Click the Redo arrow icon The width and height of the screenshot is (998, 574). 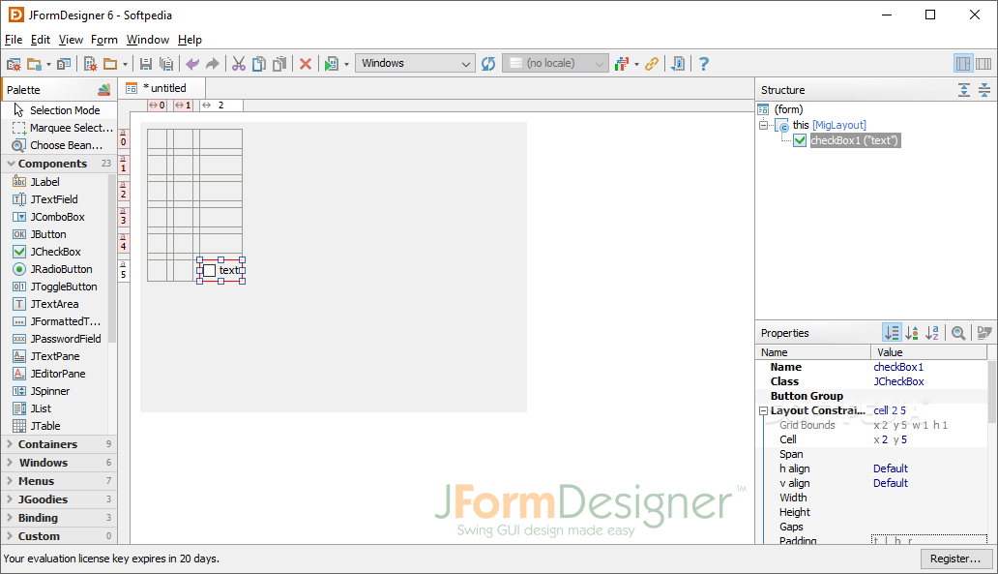point(213,64)
